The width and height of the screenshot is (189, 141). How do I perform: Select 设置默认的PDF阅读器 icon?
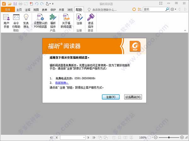(x=40, y=21)
